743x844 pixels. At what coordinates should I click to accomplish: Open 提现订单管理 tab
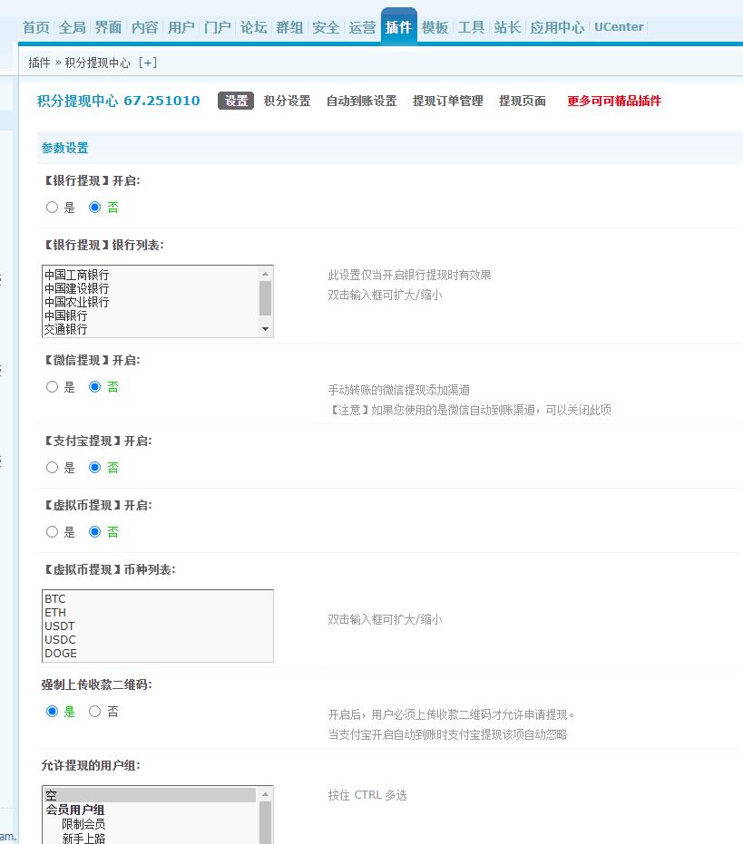[x=447, y=102]
